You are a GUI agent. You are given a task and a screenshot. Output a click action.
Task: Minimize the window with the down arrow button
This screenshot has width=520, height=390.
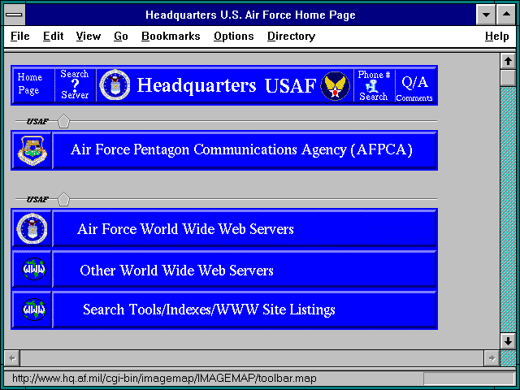(x=486, y=15)
